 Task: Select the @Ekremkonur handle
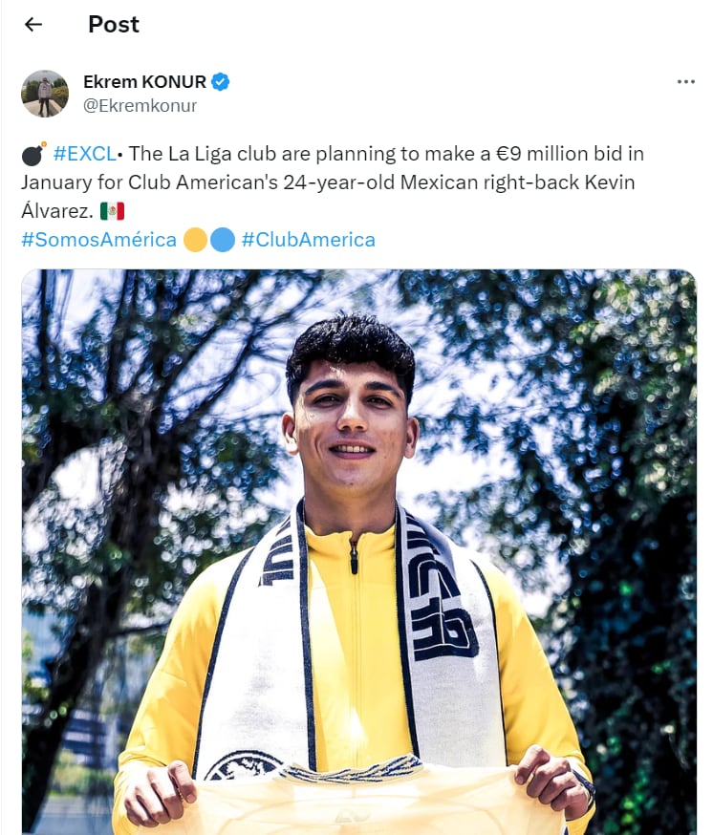tap(140, 106)
